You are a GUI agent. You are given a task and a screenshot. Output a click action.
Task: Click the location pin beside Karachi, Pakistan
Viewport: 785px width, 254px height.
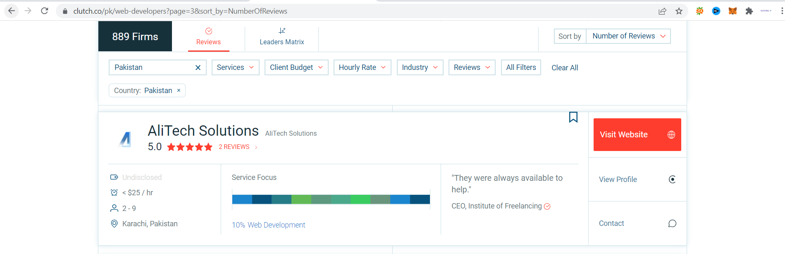(114, 223)
